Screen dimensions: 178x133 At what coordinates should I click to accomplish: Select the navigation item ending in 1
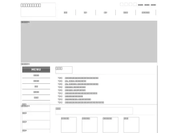point(85,12)
